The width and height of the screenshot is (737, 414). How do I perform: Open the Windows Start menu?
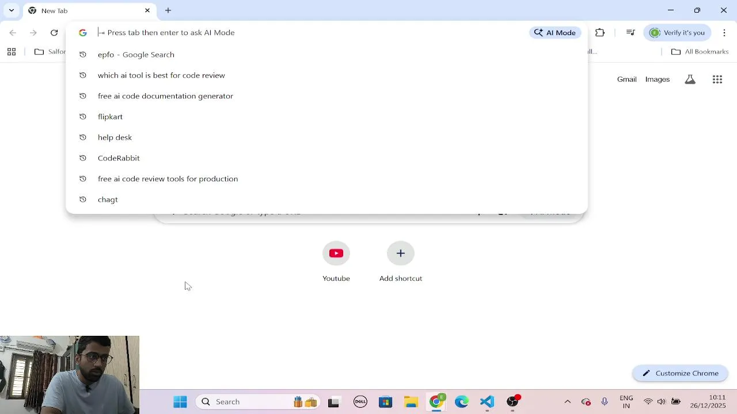click(x=180, y=402)
